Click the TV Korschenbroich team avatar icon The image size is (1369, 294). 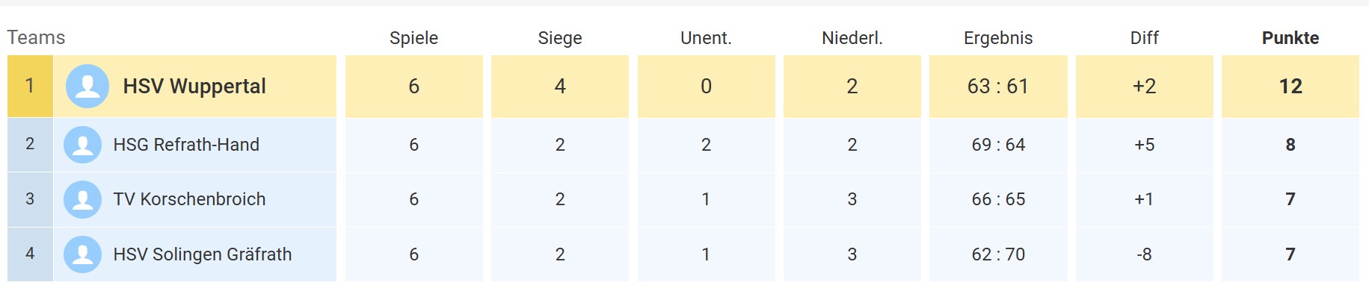pyautogui.click(x=83, y=199)
